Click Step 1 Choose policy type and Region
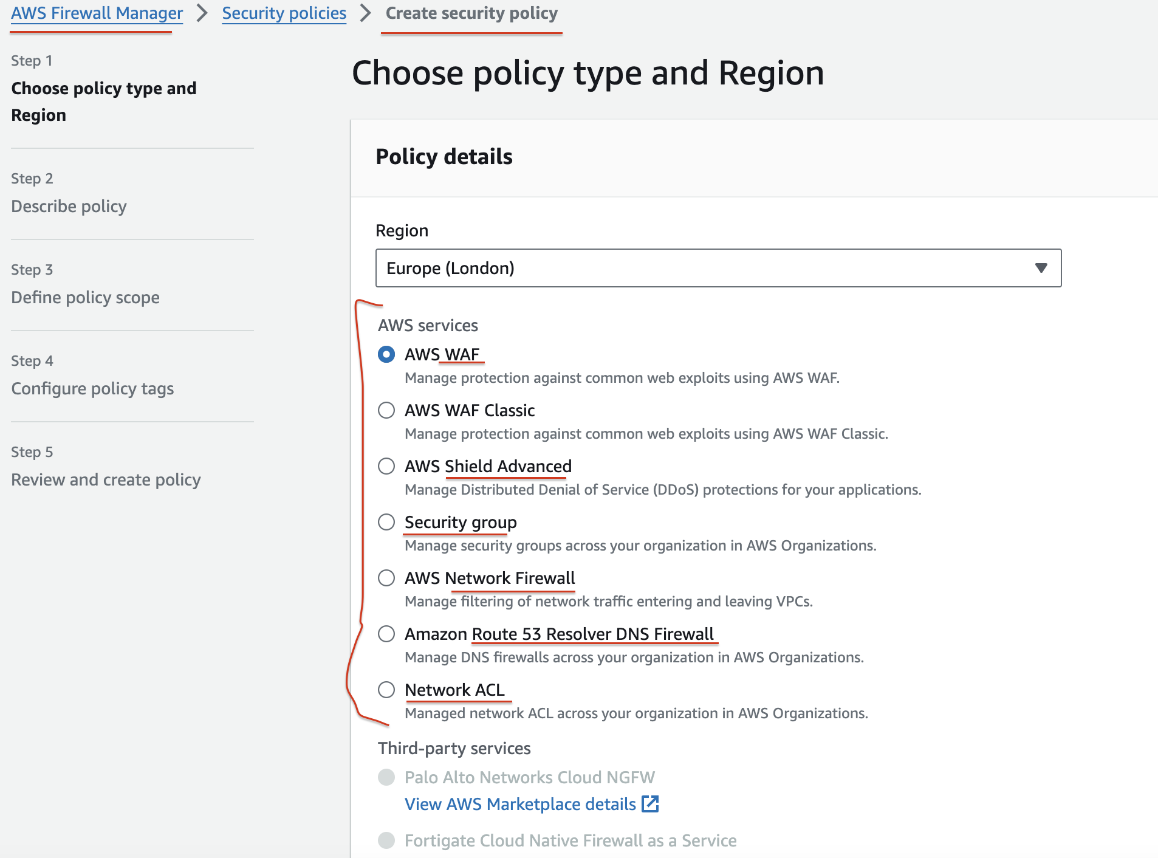Viewport: 1158px width, 858px height. pos(103,101)
